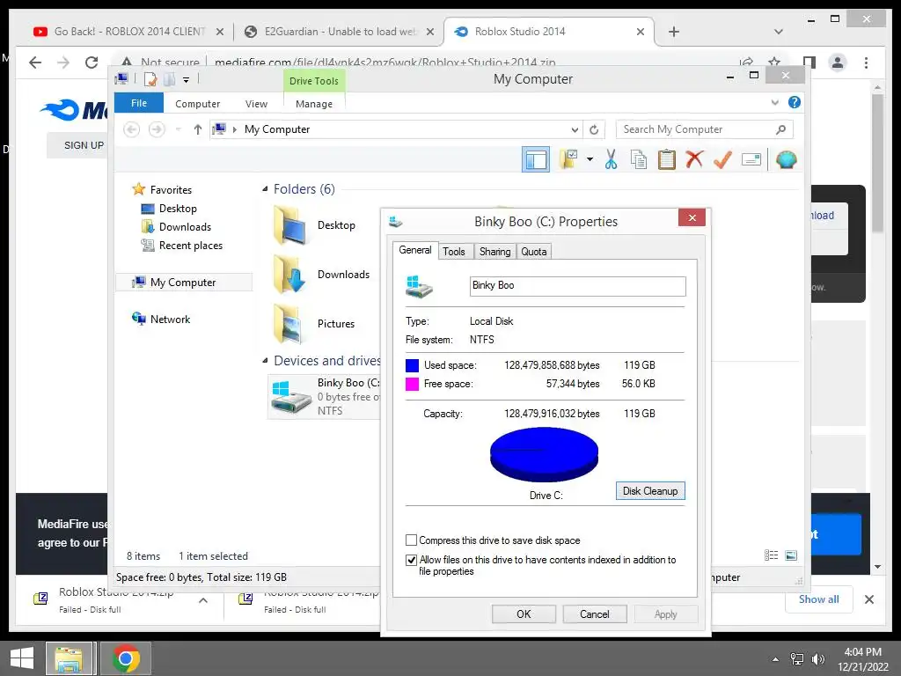Select Network in navigation pane
The image size is (901, 676).
tap(170, 319)
